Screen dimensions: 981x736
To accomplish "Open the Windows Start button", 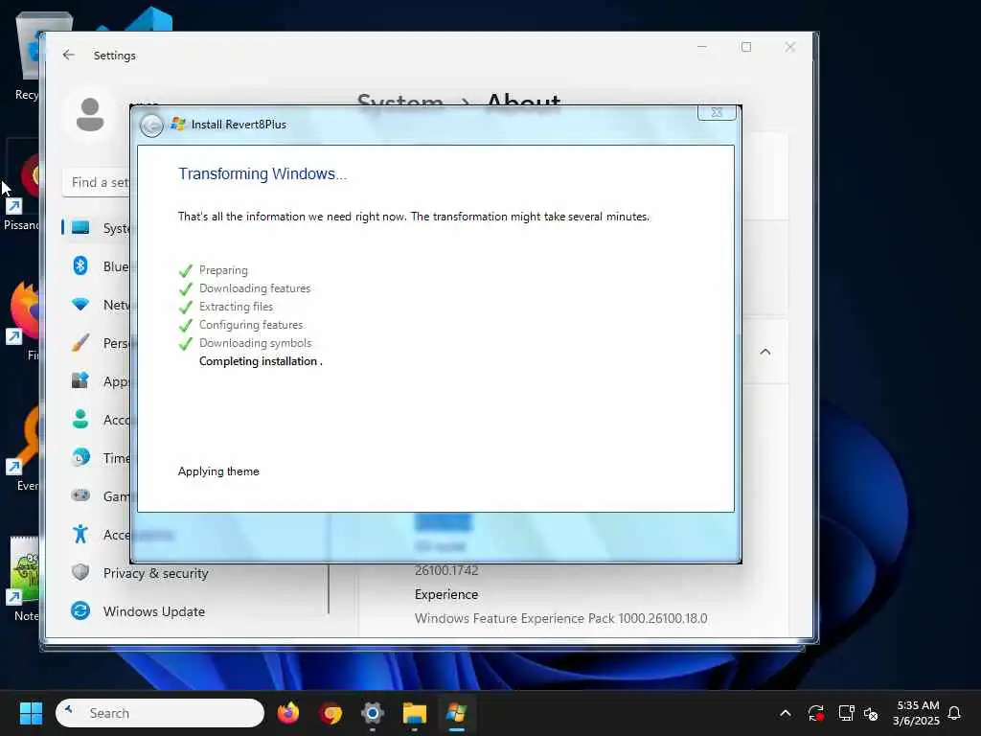I will tap(31, 713).
